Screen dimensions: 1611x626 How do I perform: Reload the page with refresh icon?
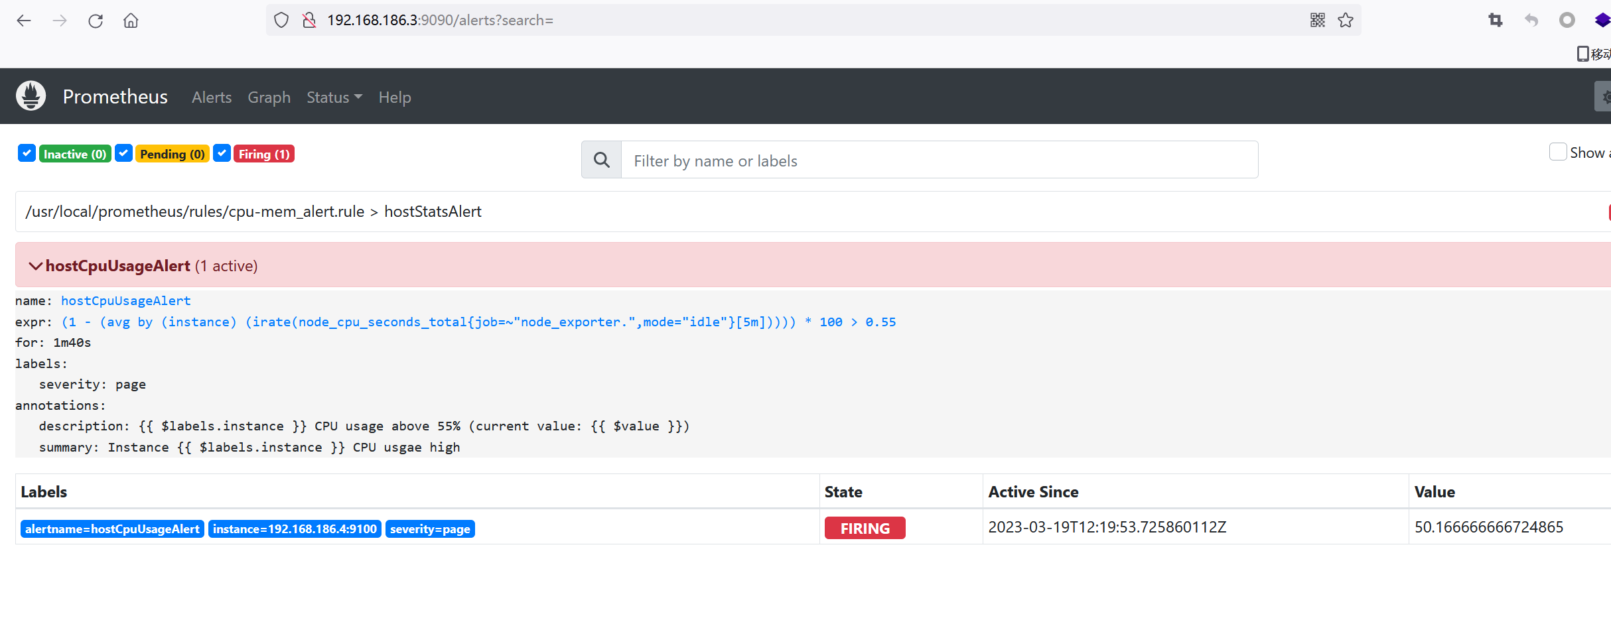click(96, 21)
